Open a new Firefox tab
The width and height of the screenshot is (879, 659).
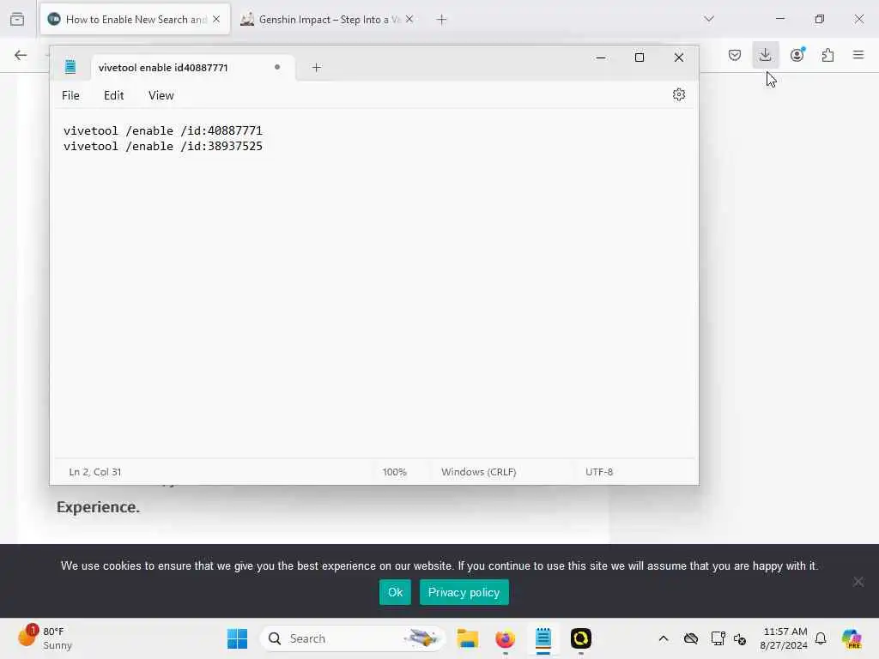tap(442, 20)
